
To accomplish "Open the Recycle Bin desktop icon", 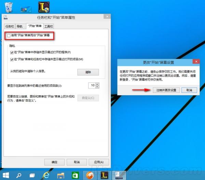I will pyautogui.click(x=9, y=6).
